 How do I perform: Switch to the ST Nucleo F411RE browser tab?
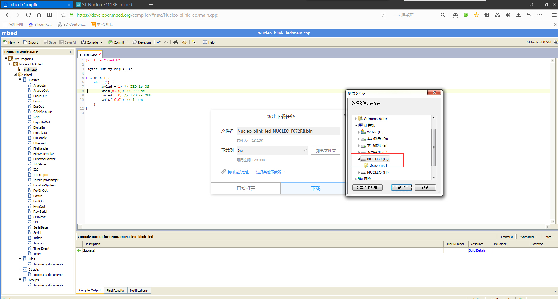(x=106, y=5)
